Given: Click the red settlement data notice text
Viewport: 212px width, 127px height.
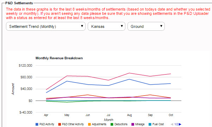Looking at the screenshot, I should click(108, 13).
